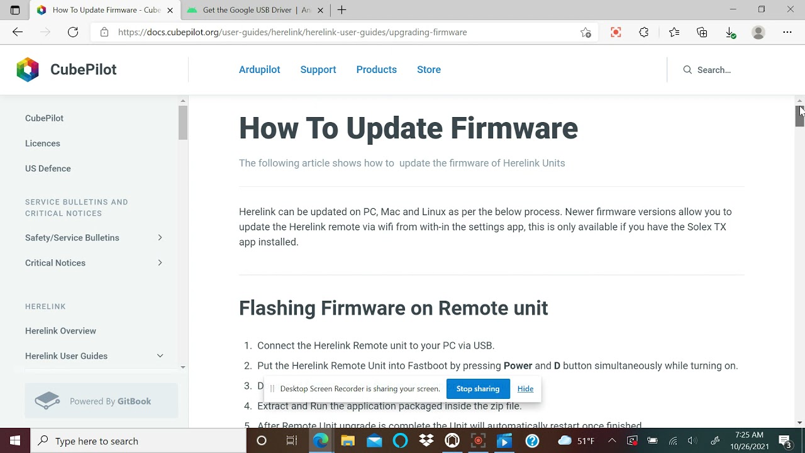Launch the Mail app from the taskbar
This screenshot has height=453, width=805.
pos(374,441)
